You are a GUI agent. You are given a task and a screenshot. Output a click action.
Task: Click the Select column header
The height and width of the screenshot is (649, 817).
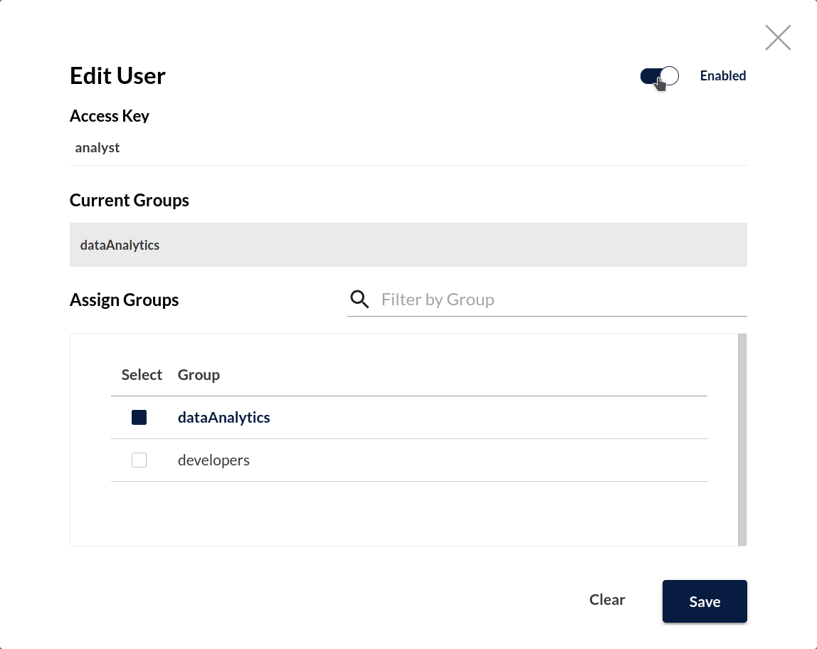click(x=142, y=374)
